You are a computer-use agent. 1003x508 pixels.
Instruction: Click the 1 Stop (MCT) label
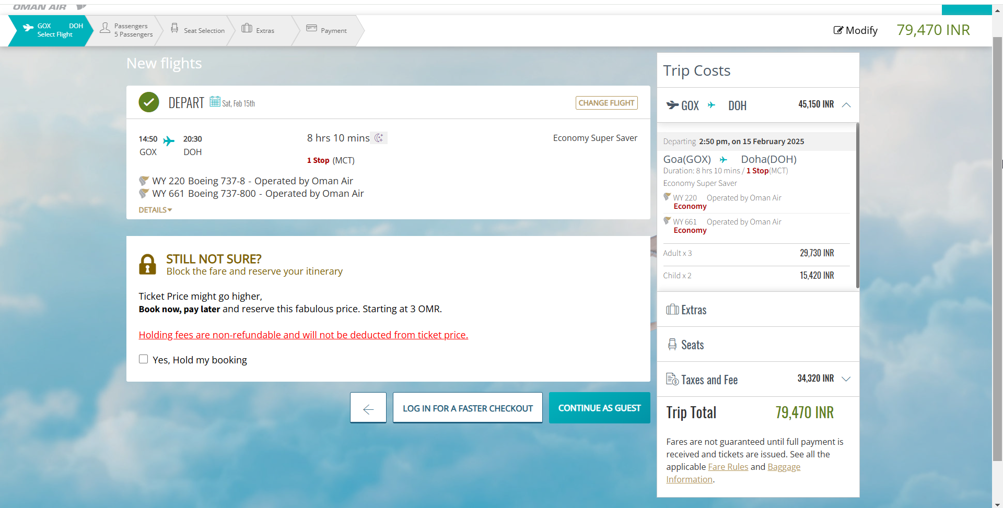tap(331, 160)
